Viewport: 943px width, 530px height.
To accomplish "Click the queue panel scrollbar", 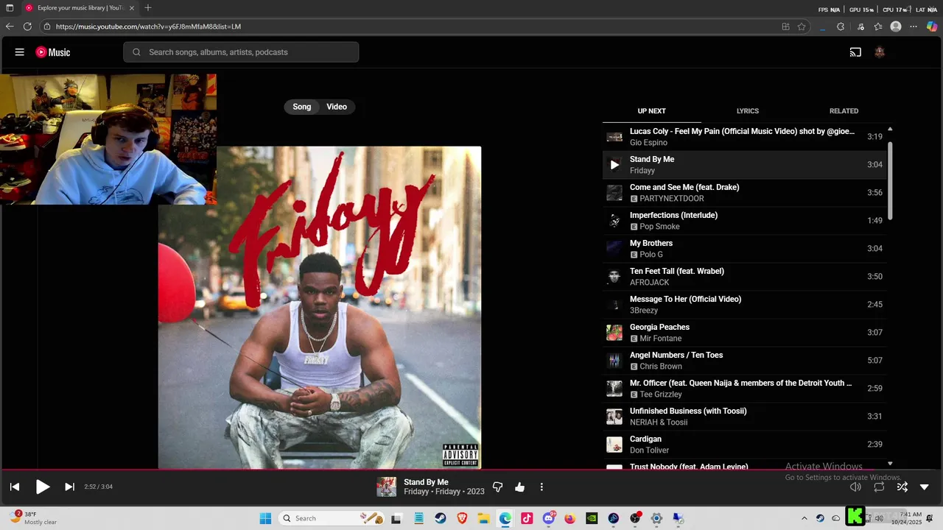I will [x=890, y=181].
